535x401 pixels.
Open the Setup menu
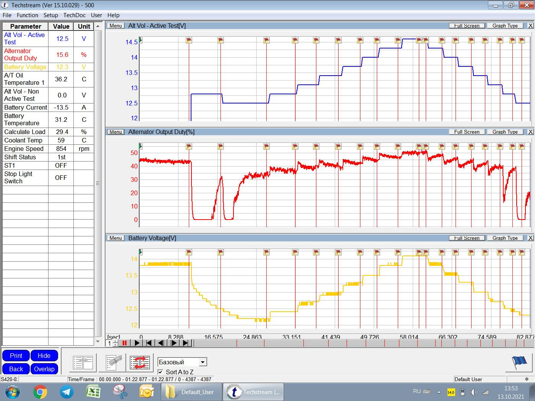(x=50, y=15)
